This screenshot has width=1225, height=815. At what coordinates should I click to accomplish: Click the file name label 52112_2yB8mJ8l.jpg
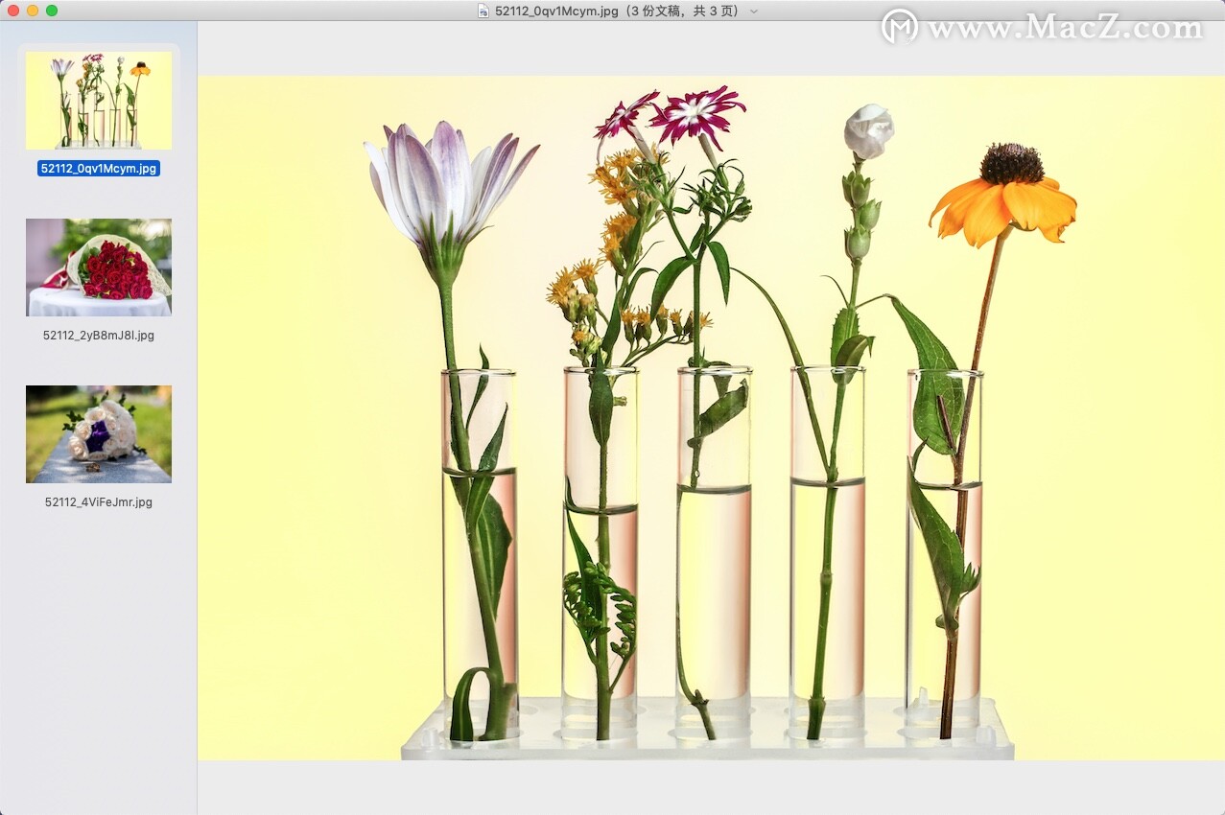(99, 336)
